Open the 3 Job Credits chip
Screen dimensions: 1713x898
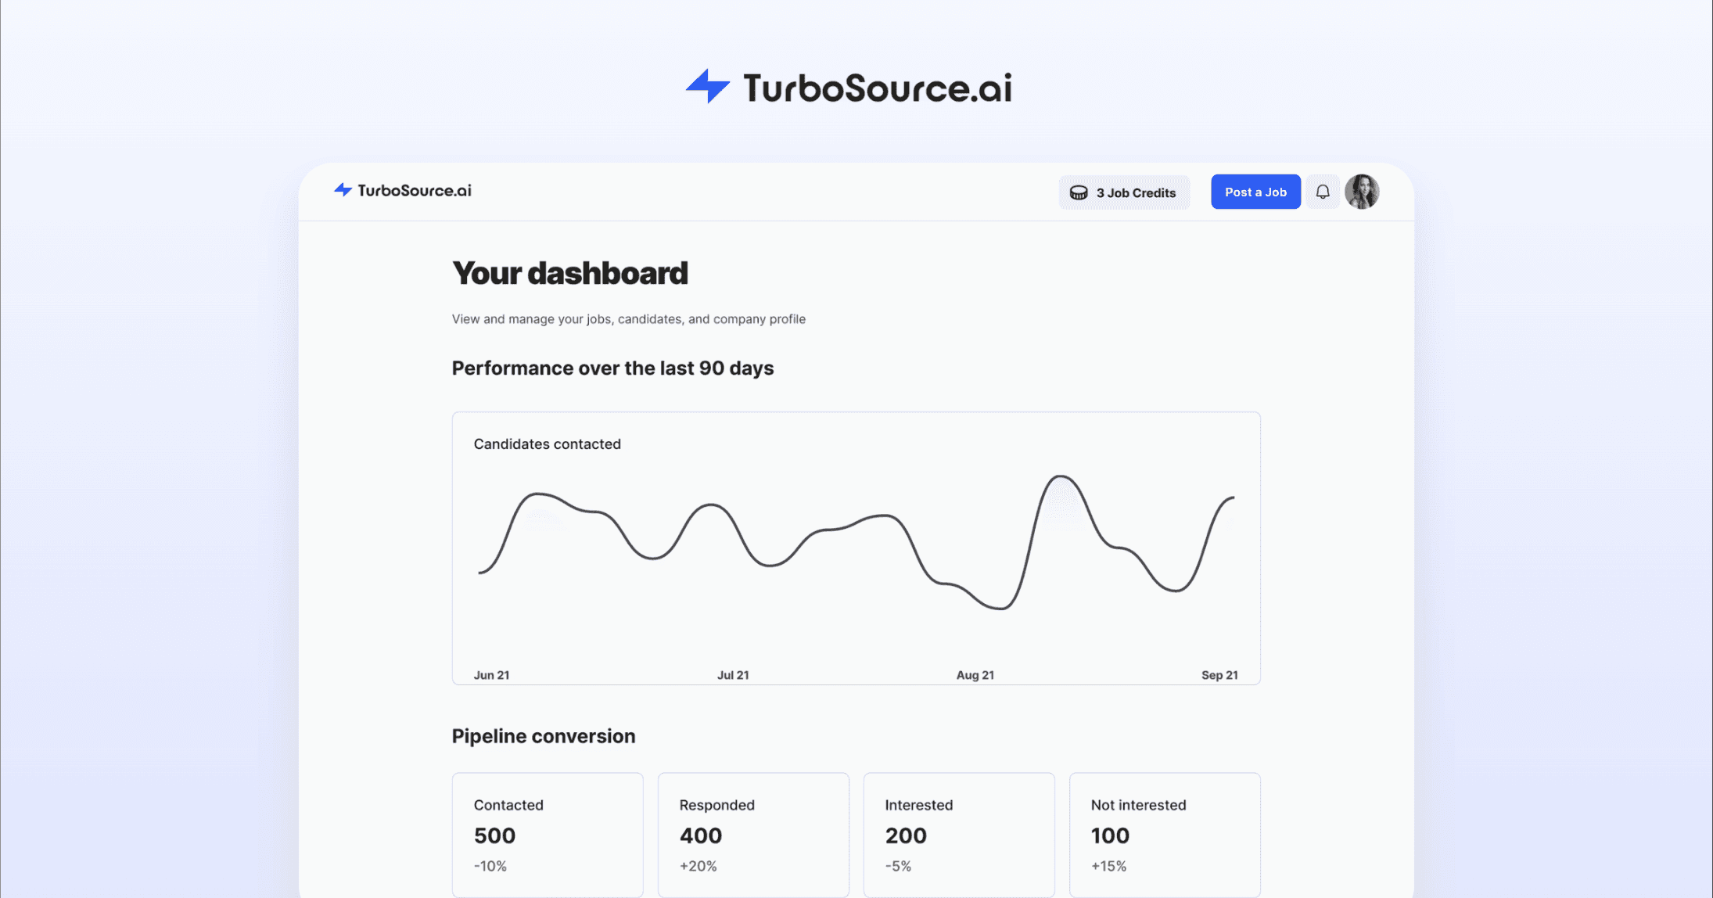(1124, 192)
